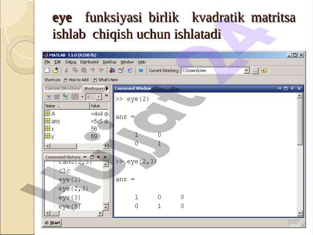Viewport: 313px width, 235px height.
Task: Open Simulink via the toolbar icon
Action: (112, 70)
